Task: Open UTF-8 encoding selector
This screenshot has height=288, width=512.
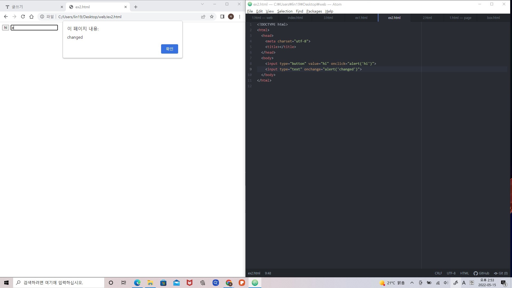Action: pos(451,273)
